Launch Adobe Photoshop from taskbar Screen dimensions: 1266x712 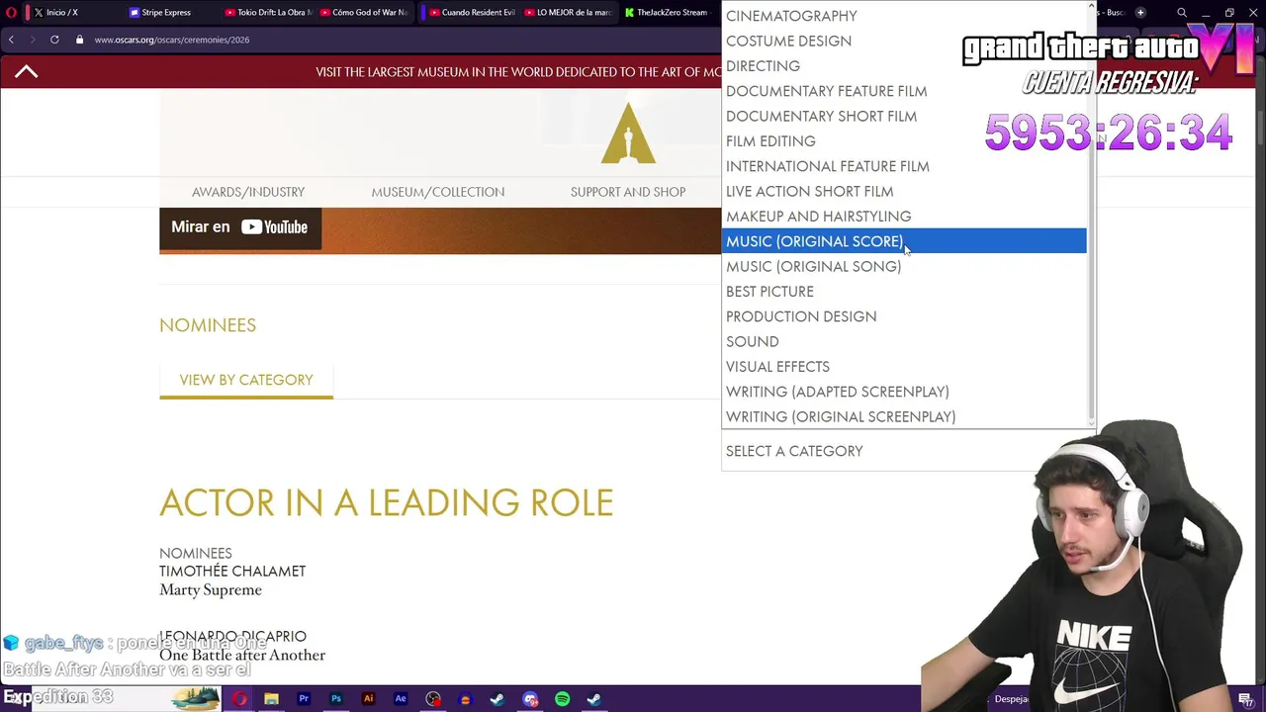click(x=336, y=699)
